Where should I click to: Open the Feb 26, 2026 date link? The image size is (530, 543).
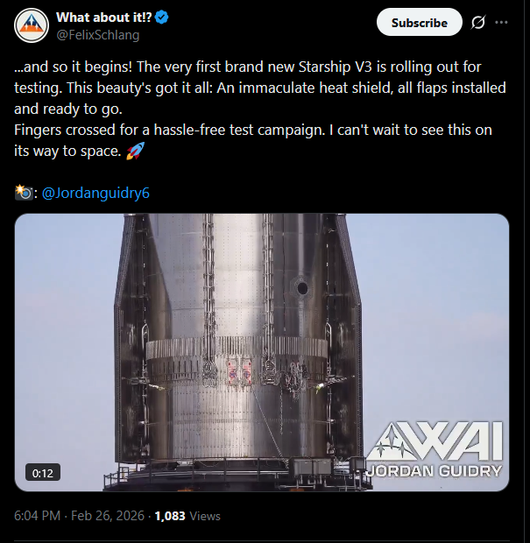[108, 516]
